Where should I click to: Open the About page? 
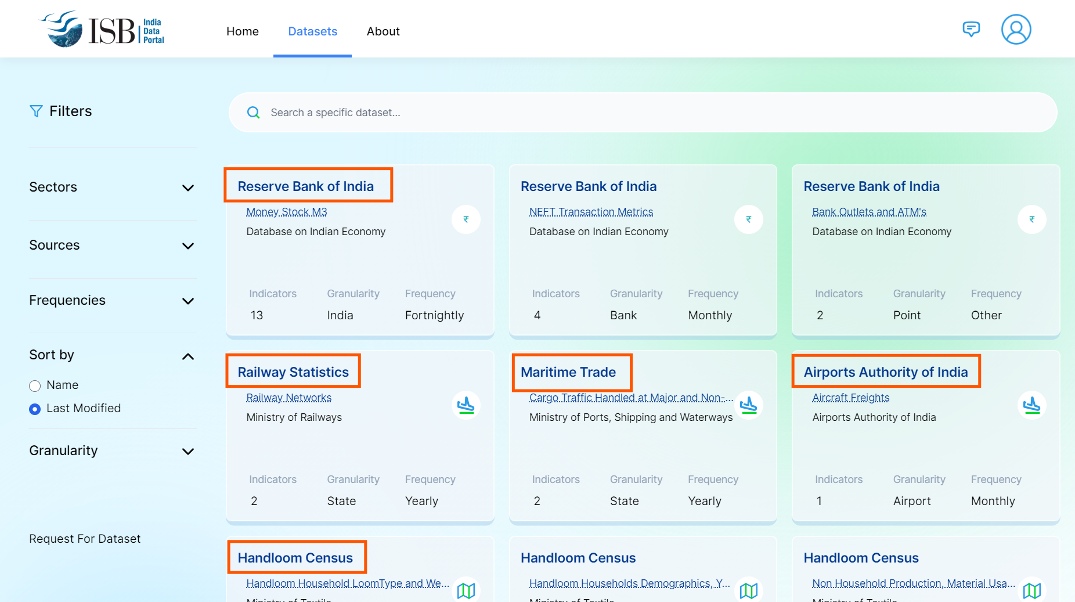point(383,31)
